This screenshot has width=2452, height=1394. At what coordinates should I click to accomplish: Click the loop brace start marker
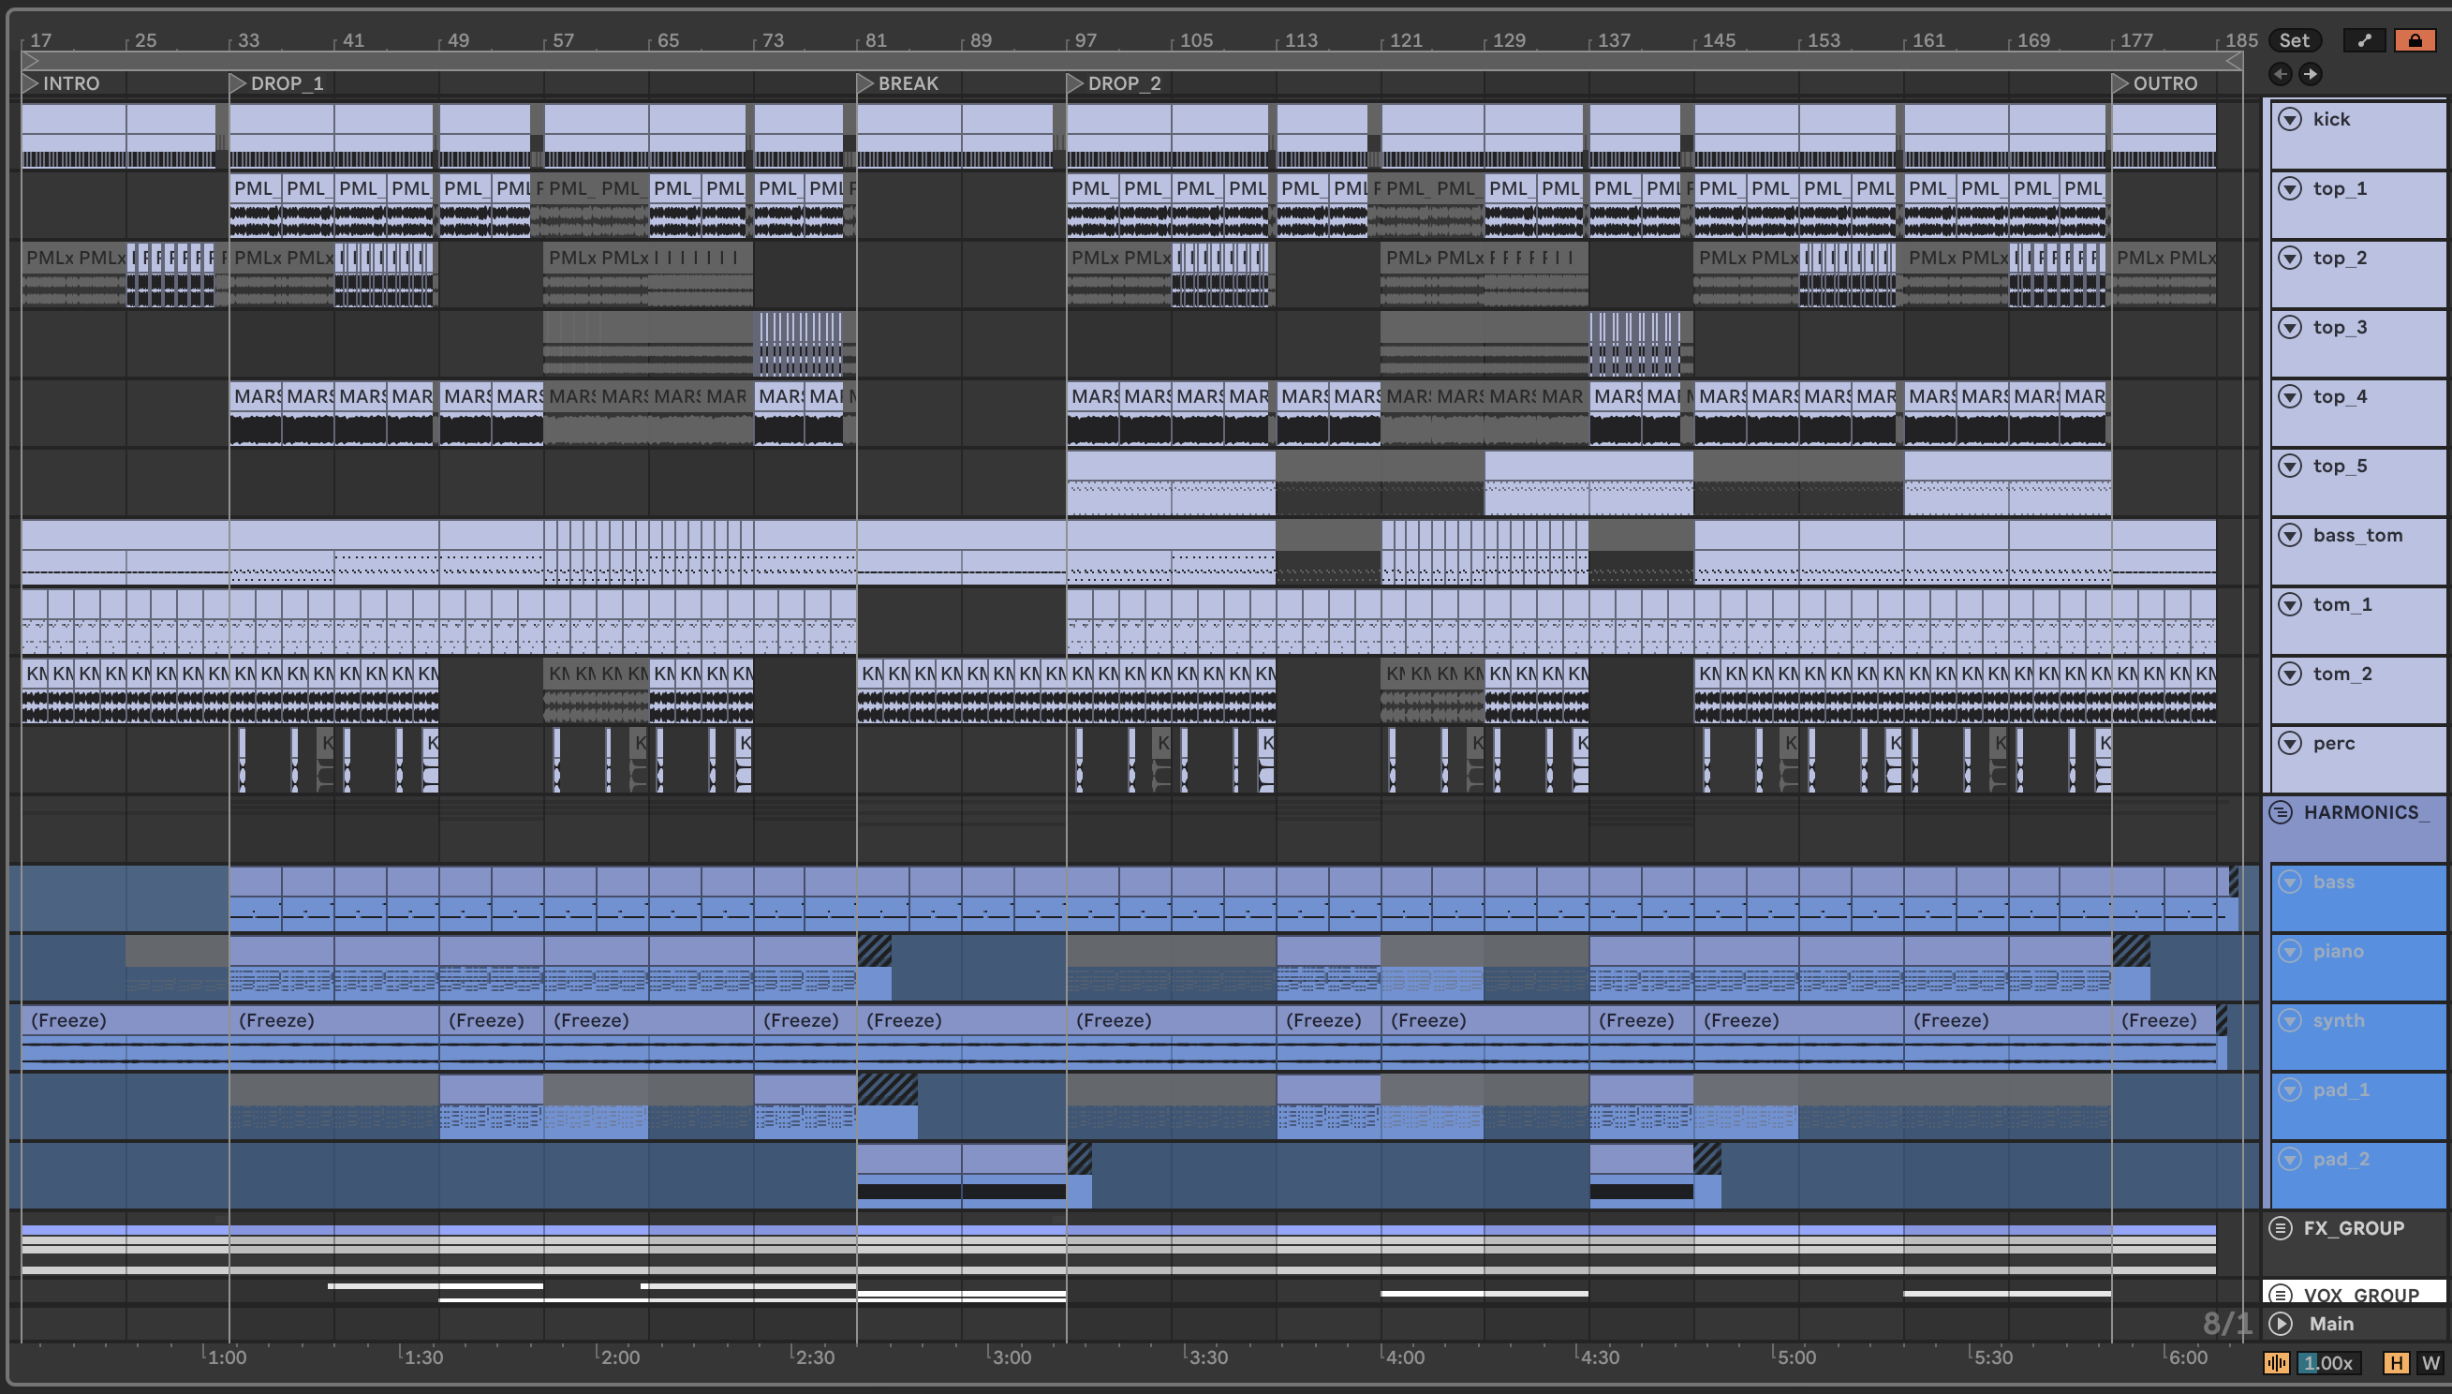(30, 61)
